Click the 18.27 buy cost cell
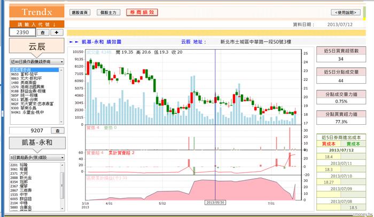 pyautogui.click(x=329, y=182)
